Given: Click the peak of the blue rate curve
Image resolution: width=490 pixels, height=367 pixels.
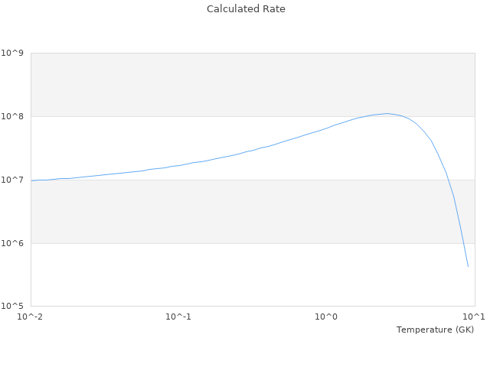Looking at the screenshot, I should (387, 113).
